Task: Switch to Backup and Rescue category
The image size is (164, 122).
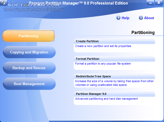Action: point(29,68)
